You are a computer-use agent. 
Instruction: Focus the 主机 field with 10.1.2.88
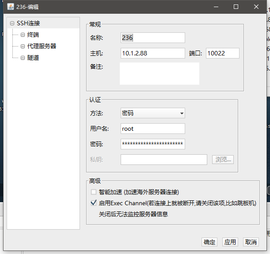click(153, 53)
